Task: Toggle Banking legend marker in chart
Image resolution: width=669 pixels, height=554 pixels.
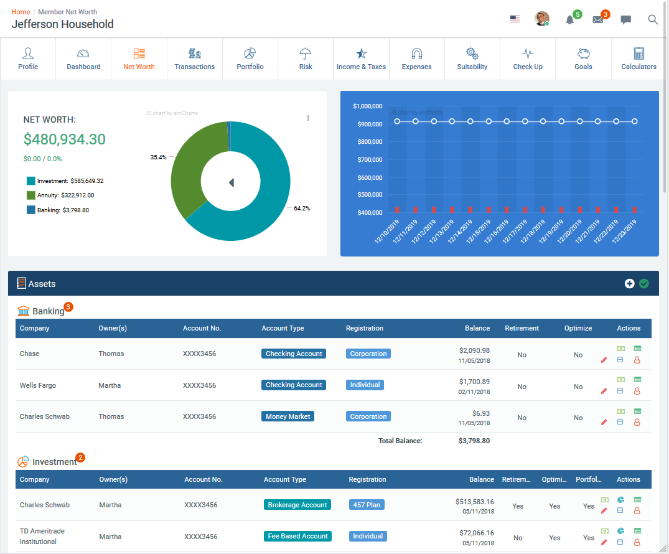Action: pos(30,210)
